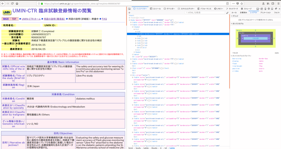Viewport: 281px width, 149px height.
Task: Collapse the body node in the inspector
Action: (130, 20)
